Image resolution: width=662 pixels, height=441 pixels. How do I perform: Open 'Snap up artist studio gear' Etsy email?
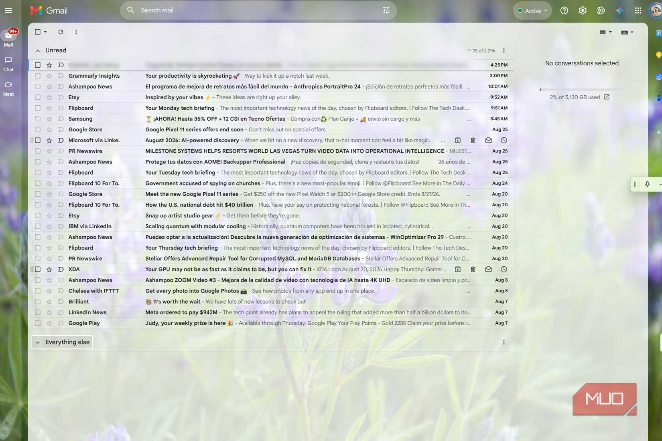[x=271, y=215]
